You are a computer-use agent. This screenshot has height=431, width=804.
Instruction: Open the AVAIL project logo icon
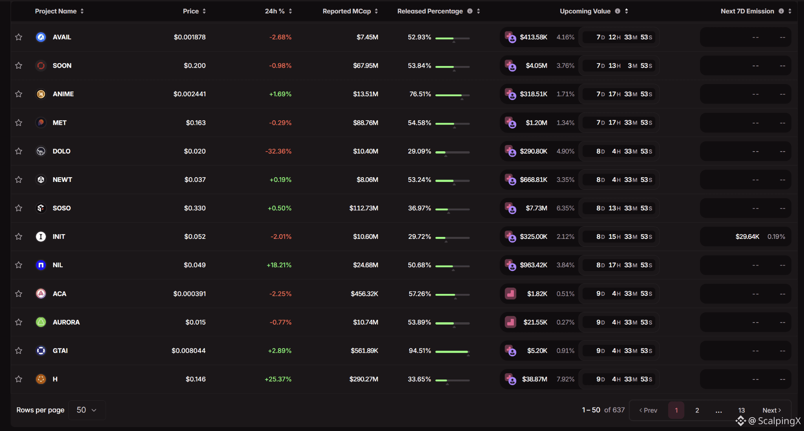(x=41, y=37)
